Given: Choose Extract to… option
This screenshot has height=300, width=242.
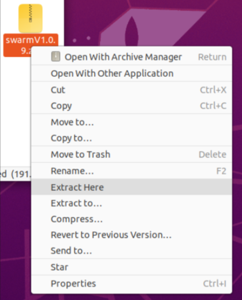Looking at the screenshot, I should pyautogui.click(x=132, y=203).
